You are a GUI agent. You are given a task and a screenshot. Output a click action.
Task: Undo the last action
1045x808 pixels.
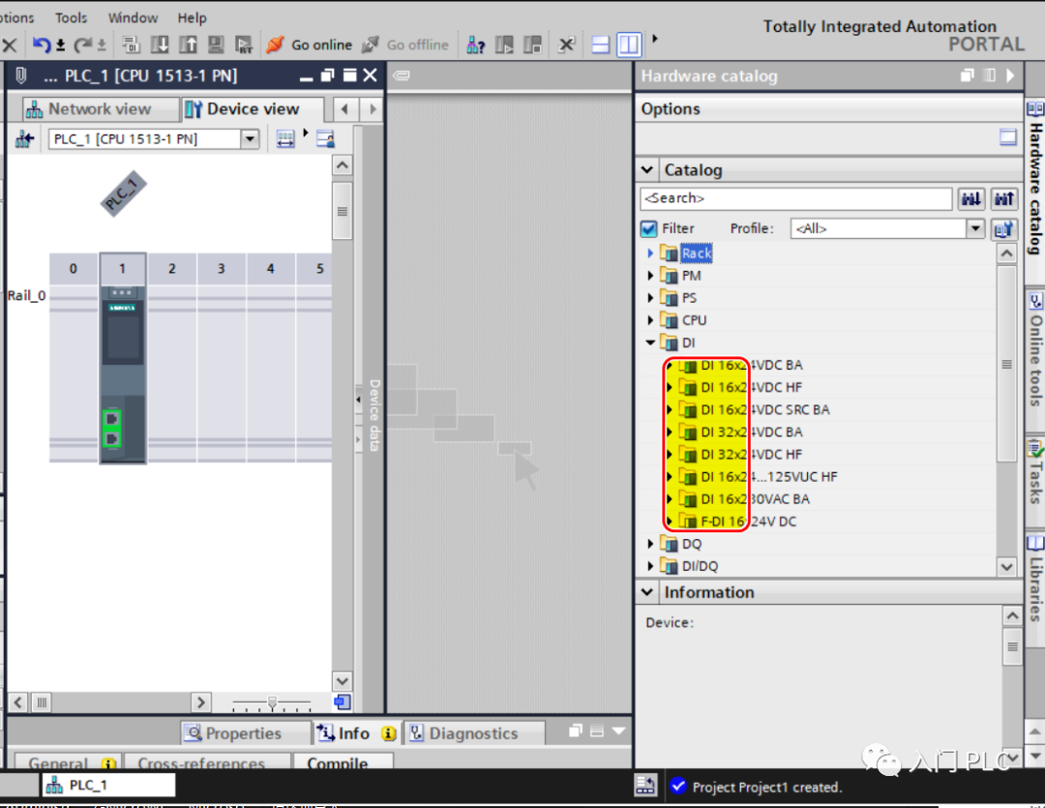point(42,45)
